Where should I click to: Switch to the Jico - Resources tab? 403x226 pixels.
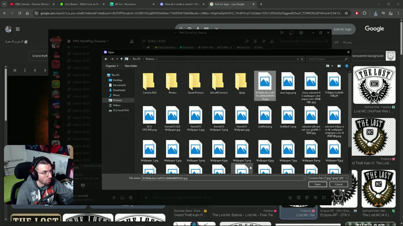(x=132, y=4)
